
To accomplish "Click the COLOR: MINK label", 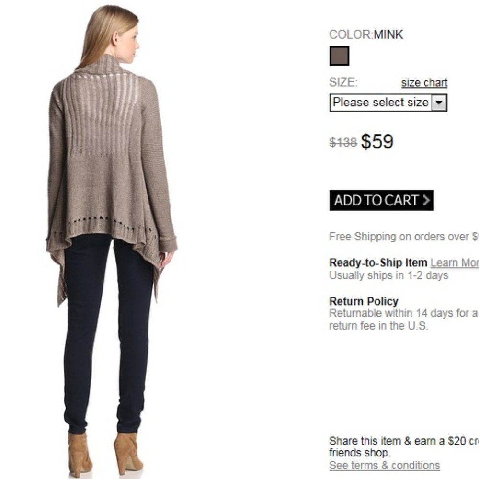I will [x=366, y=34].
